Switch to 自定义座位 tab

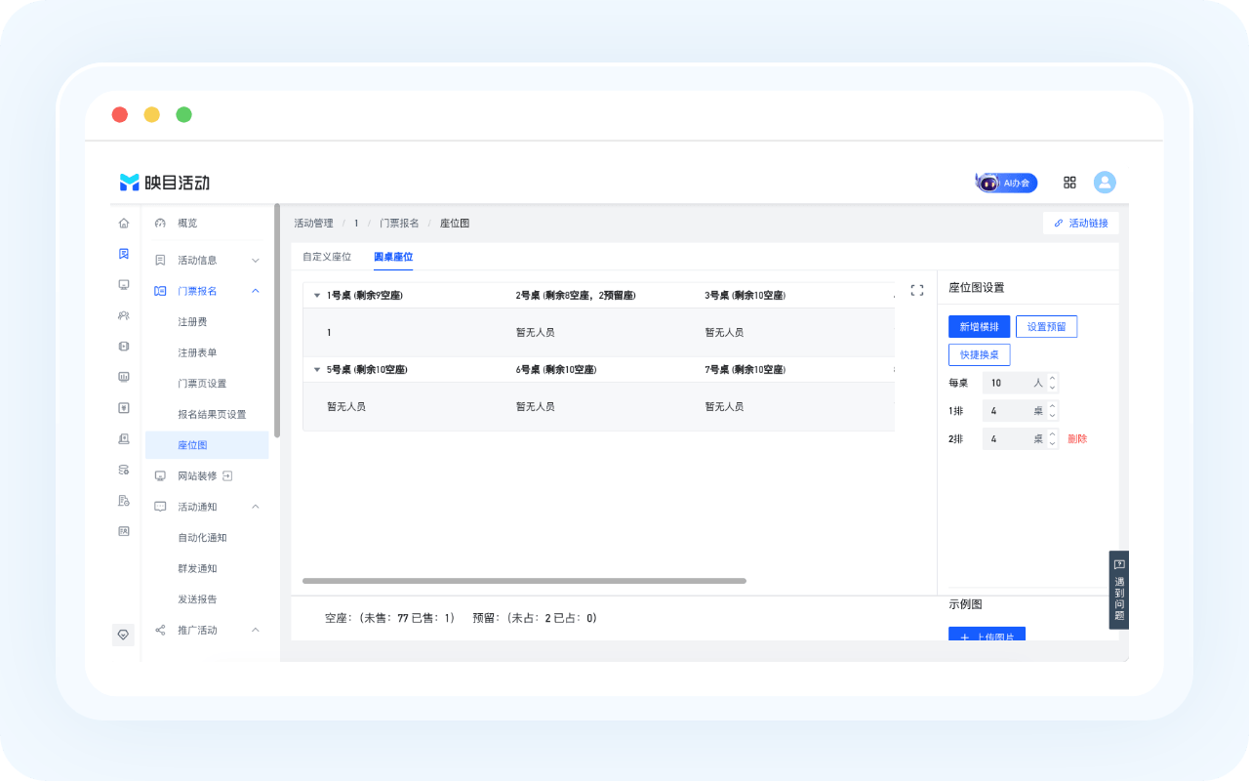(x=327, y=257)
